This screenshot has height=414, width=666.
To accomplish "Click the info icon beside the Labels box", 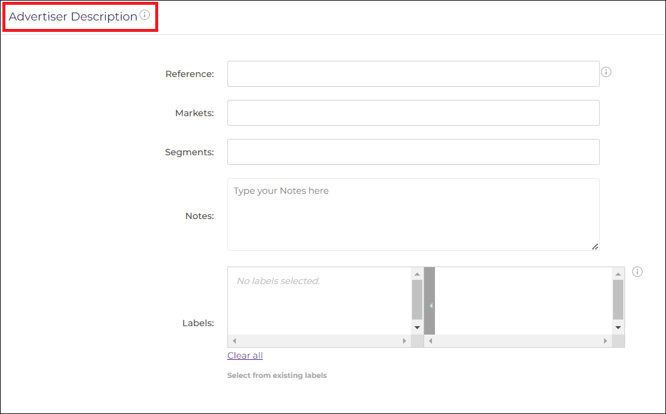I will 637,272.
